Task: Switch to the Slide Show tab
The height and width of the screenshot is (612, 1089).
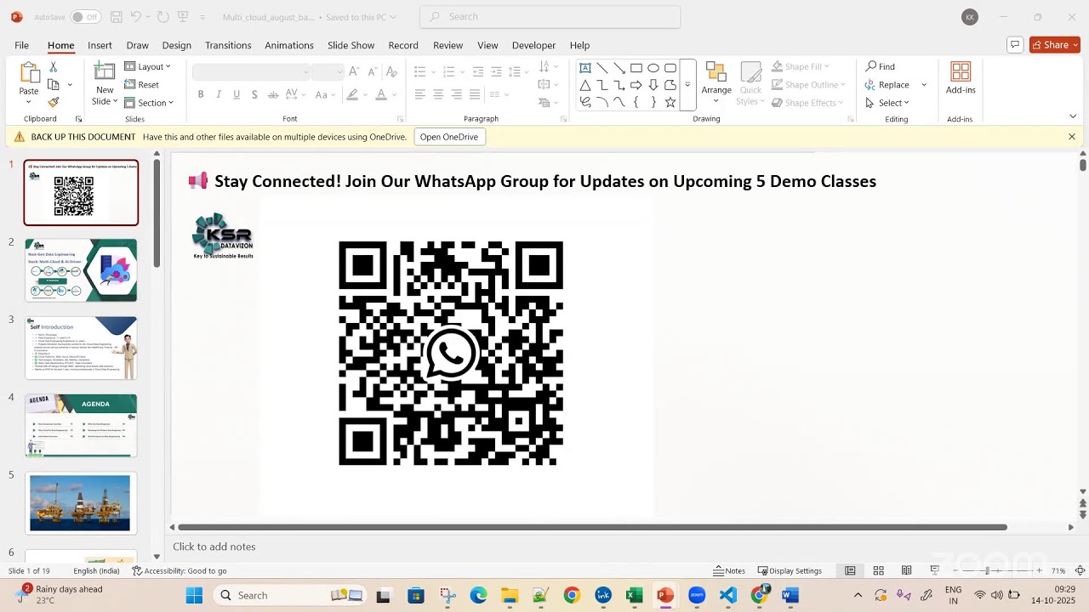Action: coord(351,45)
